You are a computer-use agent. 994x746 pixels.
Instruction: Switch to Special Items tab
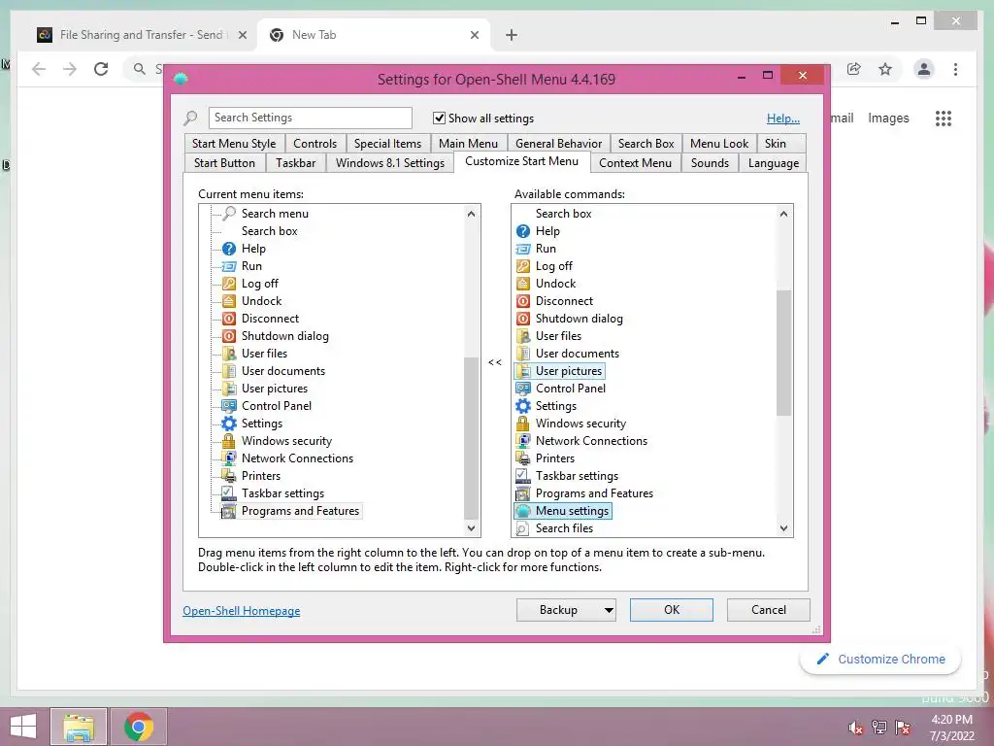tap(388, 144)
